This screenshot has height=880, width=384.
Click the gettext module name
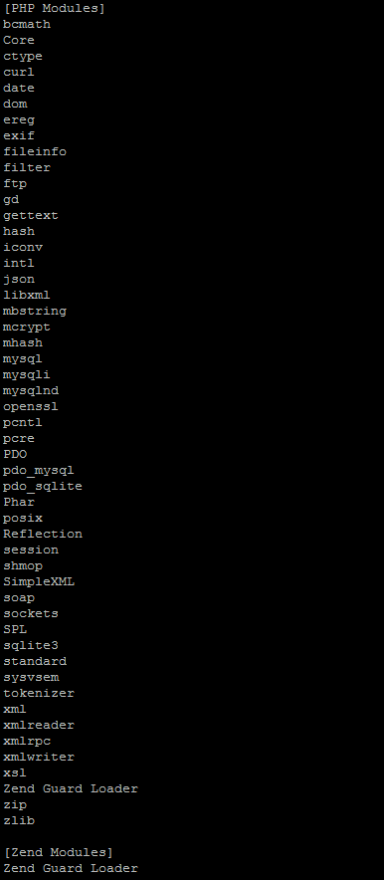pyautogui.click(x=30, y=215)
